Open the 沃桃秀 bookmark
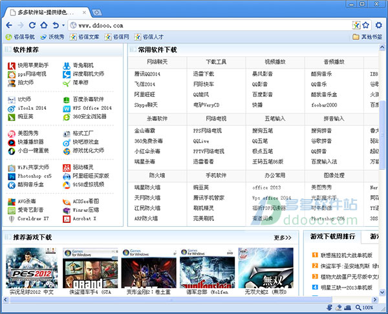 pyautogui.click(x=52, y=37)
